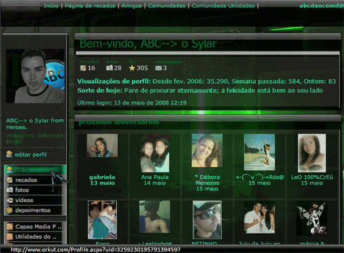This screenshot has height=253, width=344.
Task: Click the abcdancemil account email
Action: [321, 5]
